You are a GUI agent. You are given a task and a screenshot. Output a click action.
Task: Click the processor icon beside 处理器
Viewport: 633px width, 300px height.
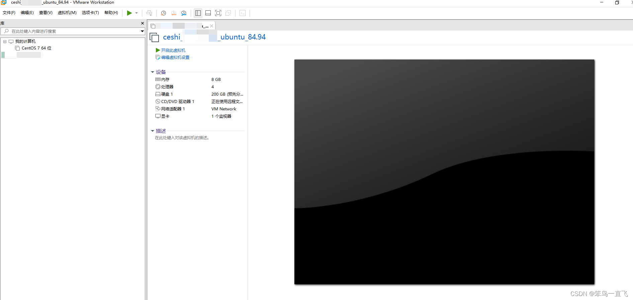coord(158,87)
